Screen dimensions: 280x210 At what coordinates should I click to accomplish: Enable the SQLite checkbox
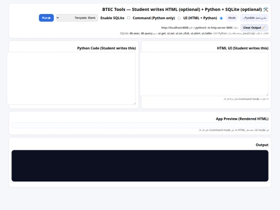129,18
